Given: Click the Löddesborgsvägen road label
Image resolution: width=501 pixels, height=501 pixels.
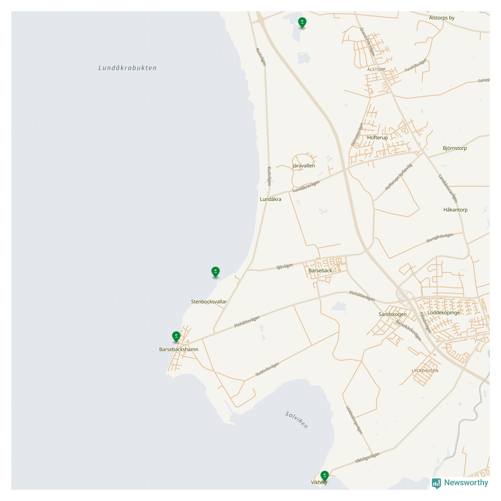Looking at the screenshot, I should click(354, 420).
